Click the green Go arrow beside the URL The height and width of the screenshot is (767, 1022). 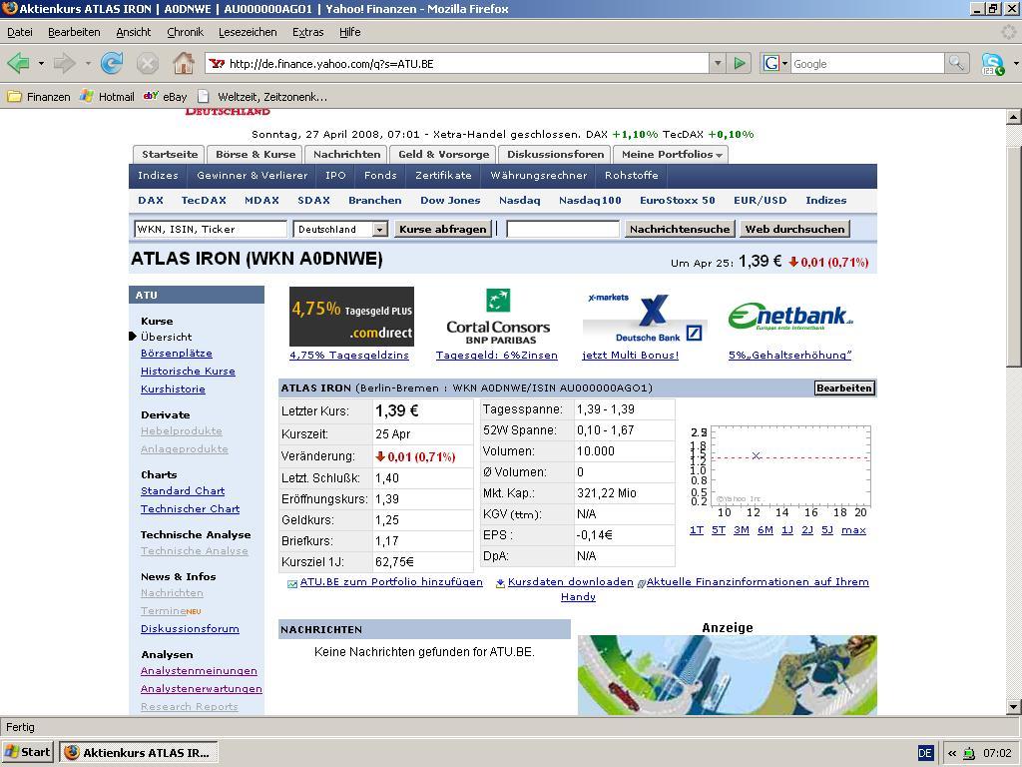click(740, 64)
